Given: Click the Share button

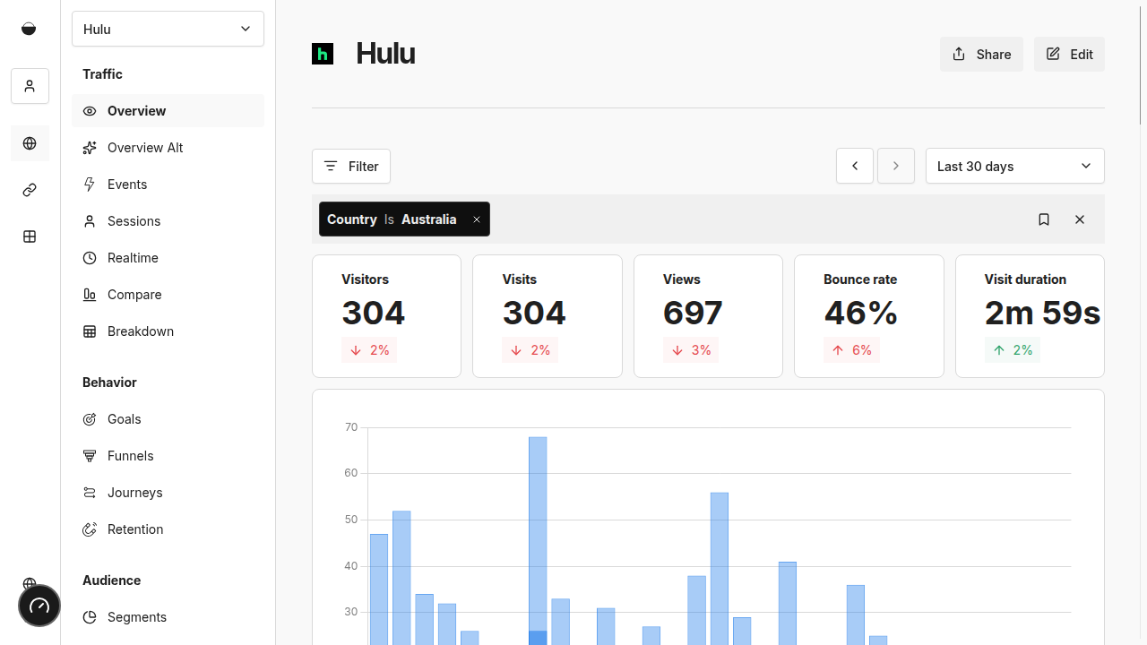Looking at the screenshot, I should pyautogui.click(x=981, y=55).
